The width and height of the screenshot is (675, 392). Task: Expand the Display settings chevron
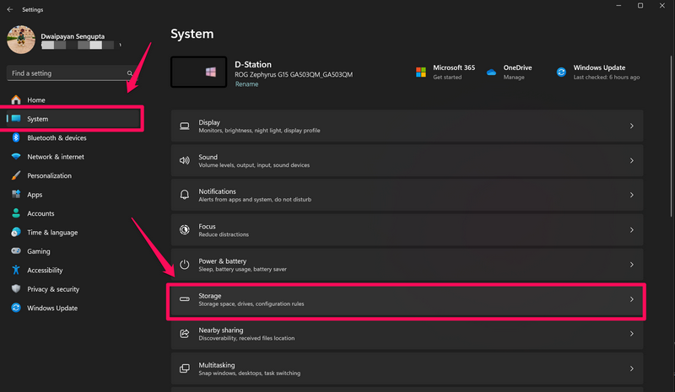point(631,126)
